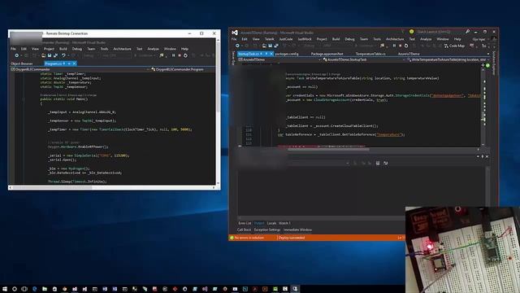Pin the Program.cs tab

click(69, 63)
